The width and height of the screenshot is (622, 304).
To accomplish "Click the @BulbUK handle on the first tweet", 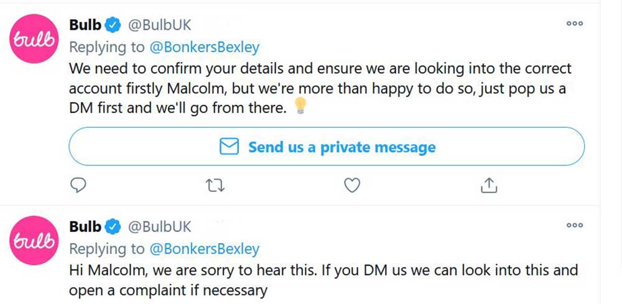I will (x=160, y=25).
